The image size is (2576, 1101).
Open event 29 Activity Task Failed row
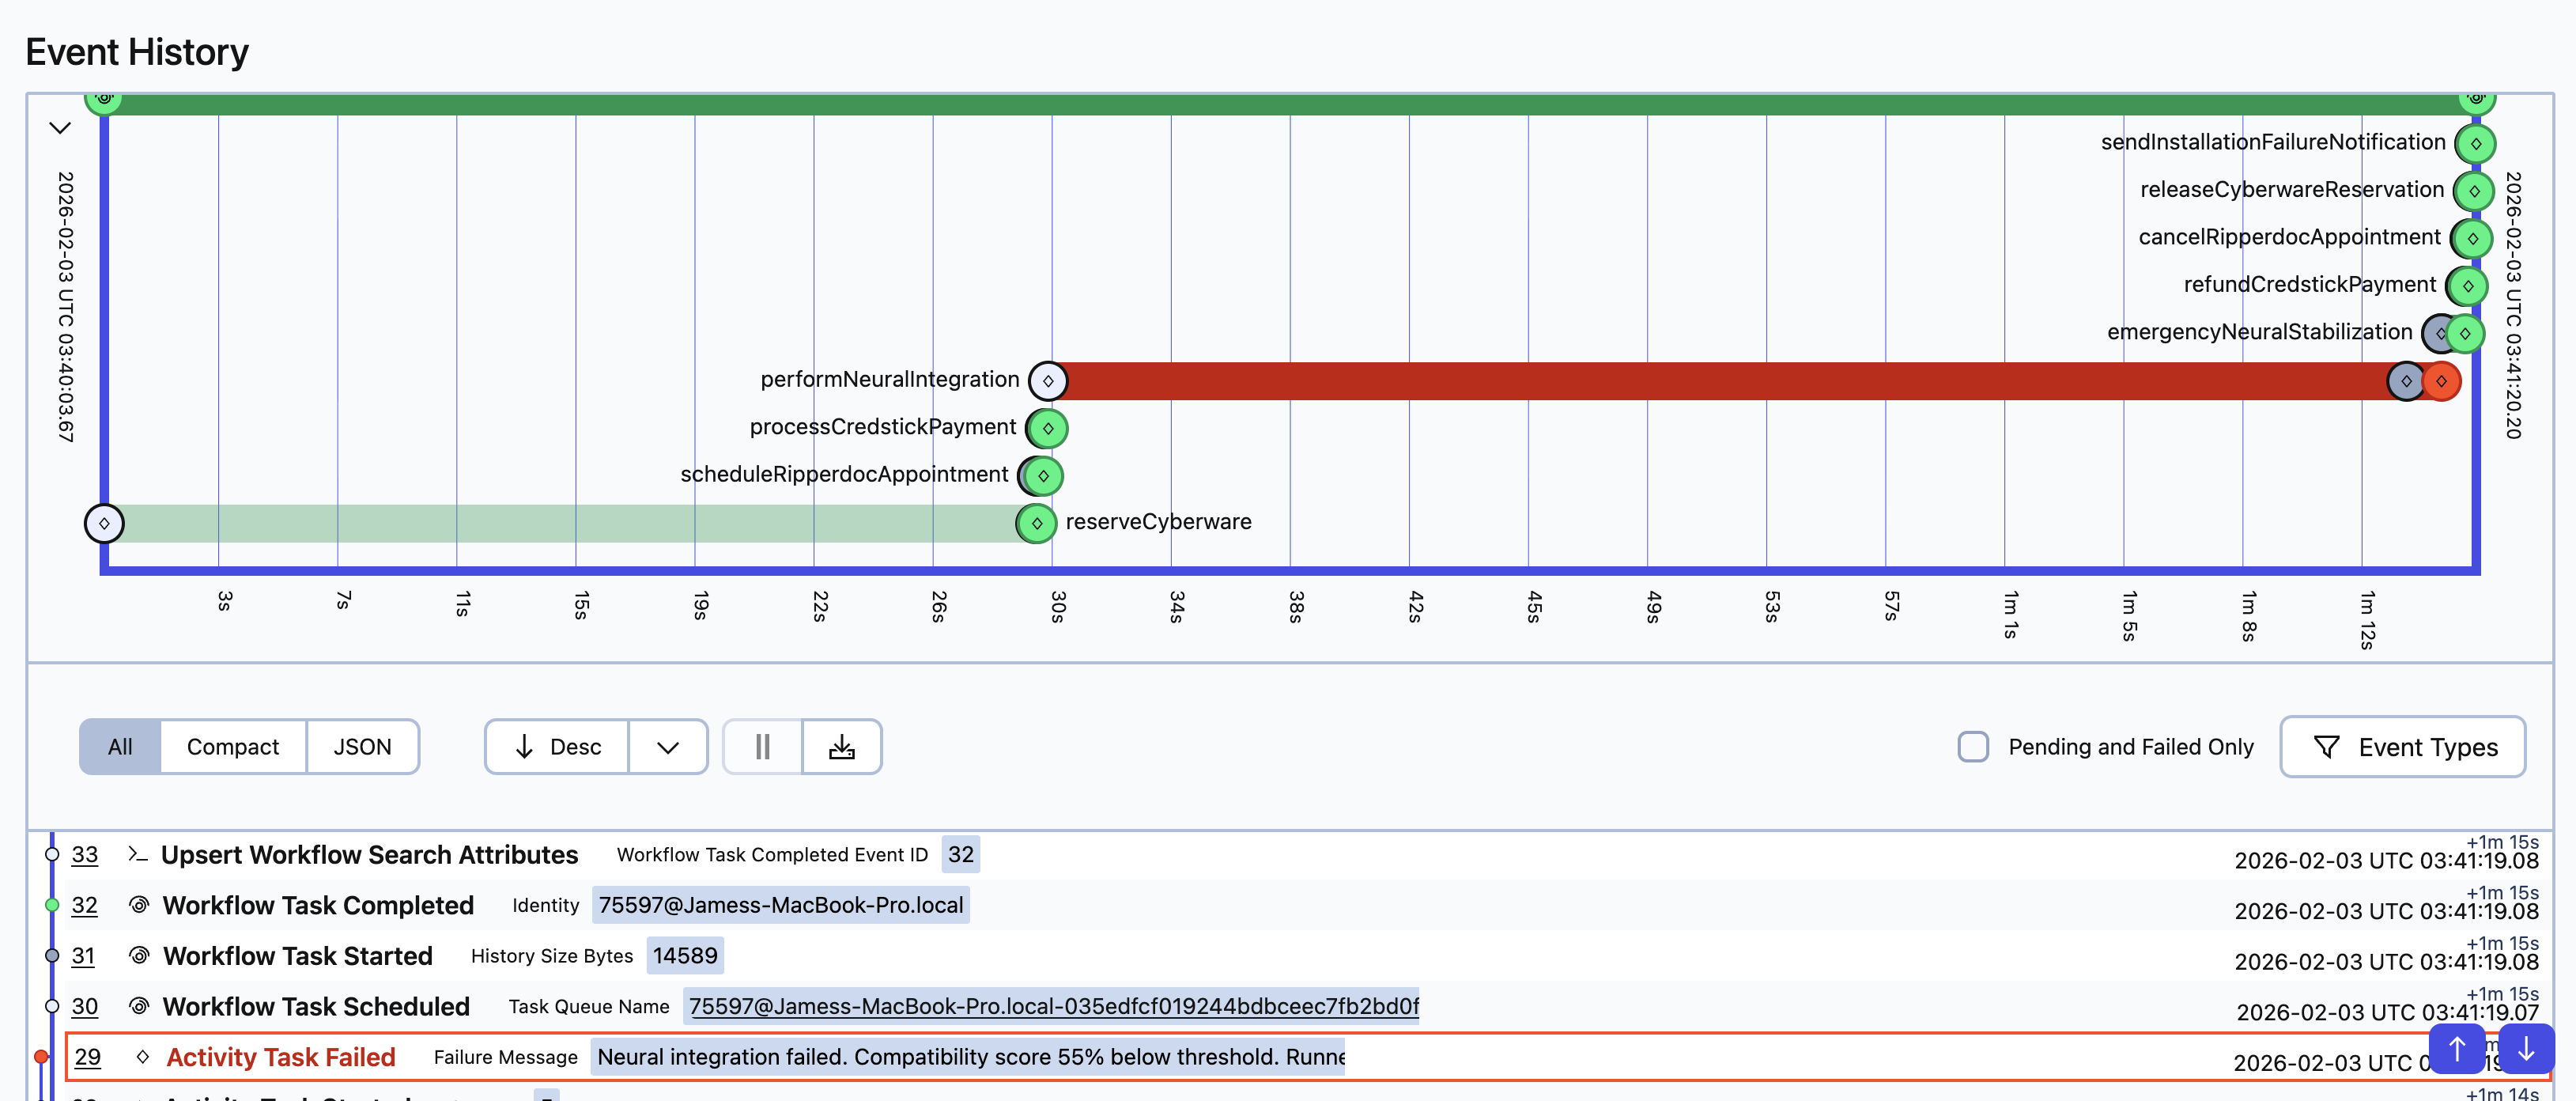click(x=280, y=1057)
